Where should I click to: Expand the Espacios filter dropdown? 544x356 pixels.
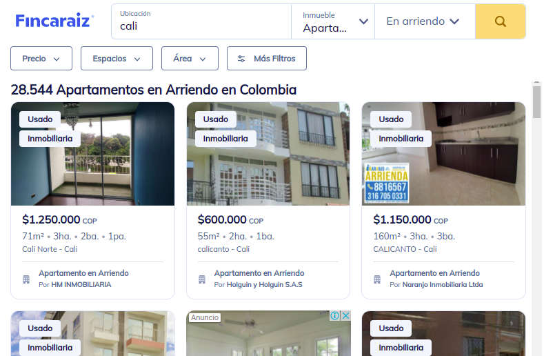[117, 59]
